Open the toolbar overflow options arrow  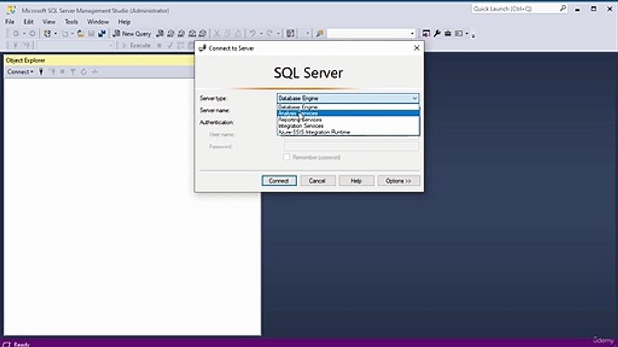473,35
